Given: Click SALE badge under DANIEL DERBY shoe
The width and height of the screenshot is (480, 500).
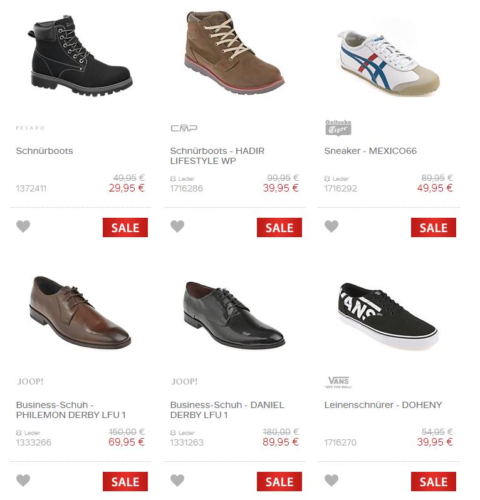Looking at the screenshot, I should tap(279, 482).
